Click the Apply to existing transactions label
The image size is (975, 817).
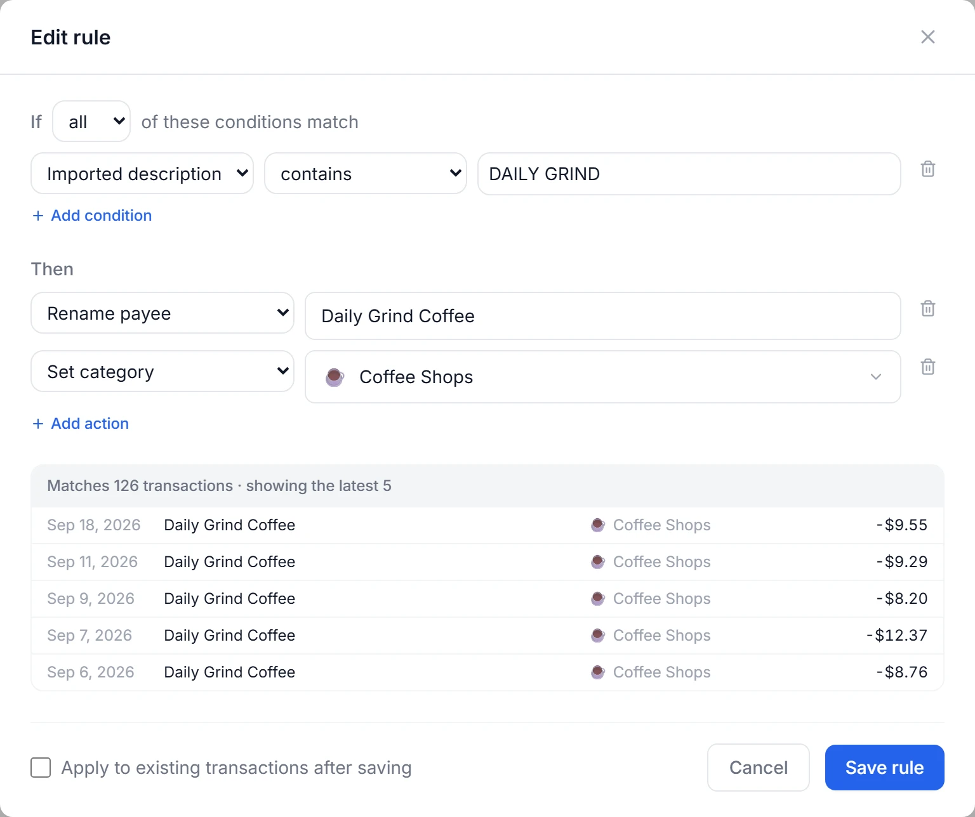[x=237, y=768]
